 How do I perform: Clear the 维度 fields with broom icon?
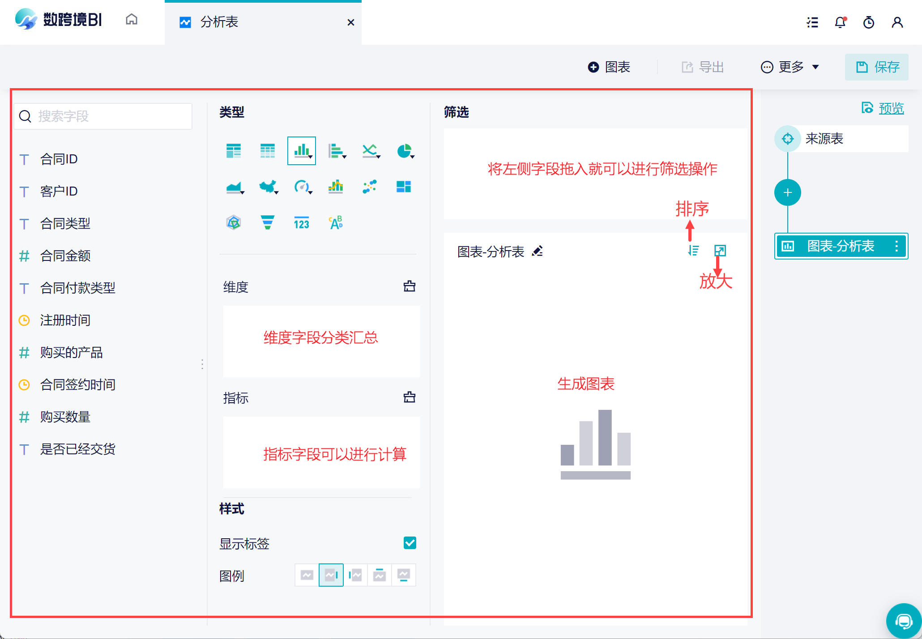pos(410,286)
